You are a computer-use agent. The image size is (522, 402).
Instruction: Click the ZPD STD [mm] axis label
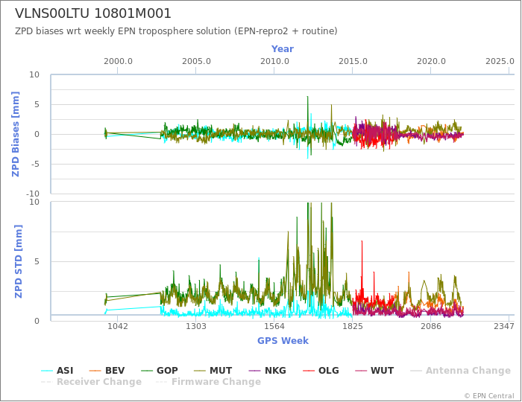point(19,261)
